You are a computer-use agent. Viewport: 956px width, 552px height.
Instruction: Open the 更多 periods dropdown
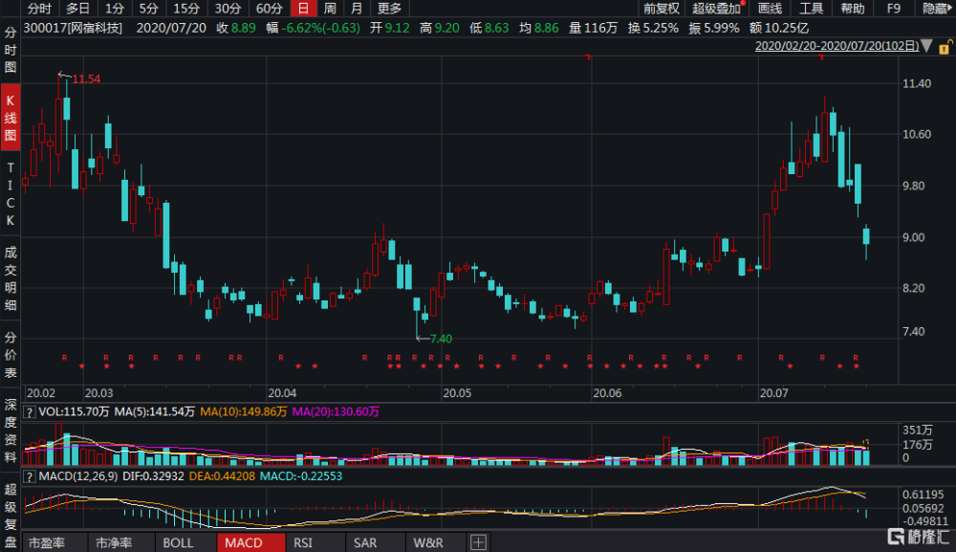tap(389, 9)
